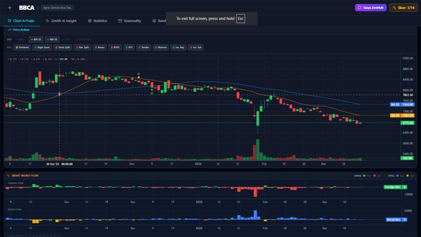Viewport: 421px width, 237px height.
Task: Click the search icon next to BBCA
Action: [x=38, y=8]
